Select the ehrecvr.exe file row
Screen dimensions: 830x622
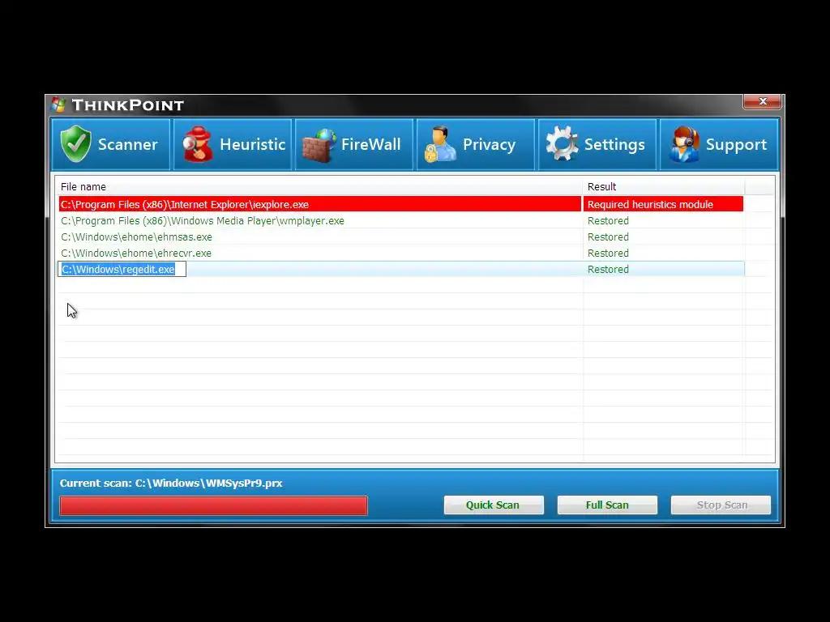coord(401,253)
